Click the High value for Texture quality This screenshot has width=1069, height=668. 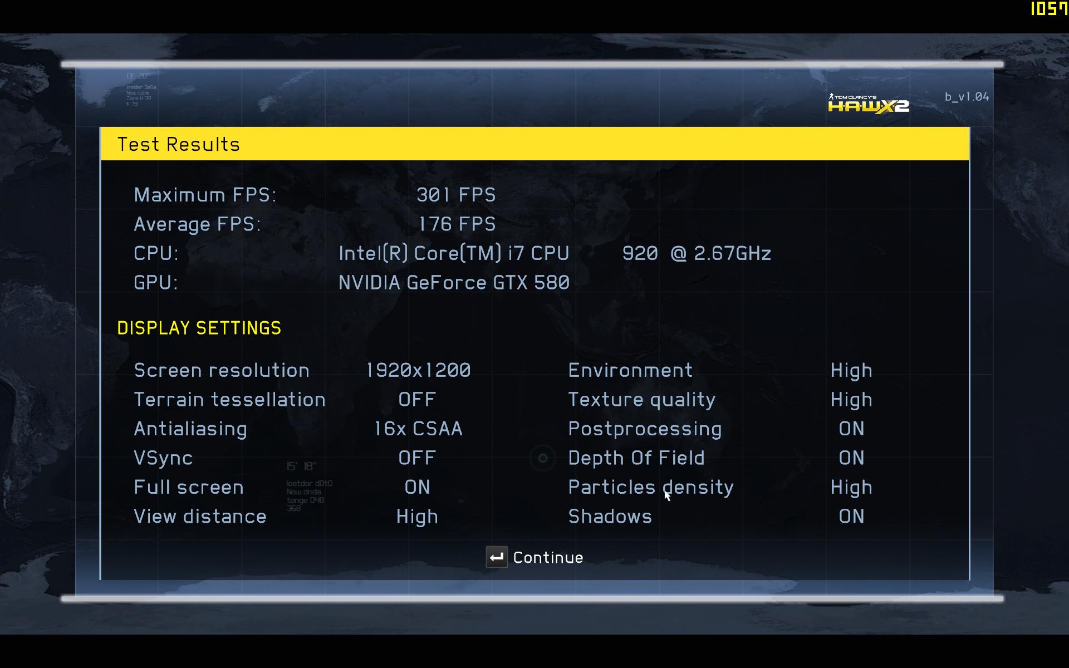(851, 400)
